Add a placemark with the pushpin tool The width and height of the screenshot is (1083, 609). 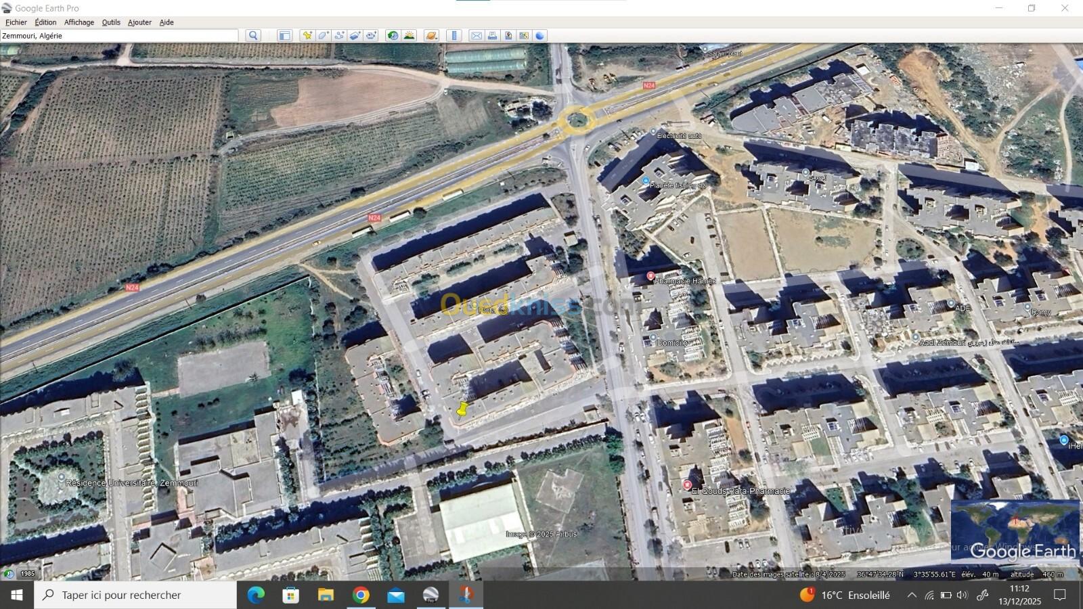307,36
